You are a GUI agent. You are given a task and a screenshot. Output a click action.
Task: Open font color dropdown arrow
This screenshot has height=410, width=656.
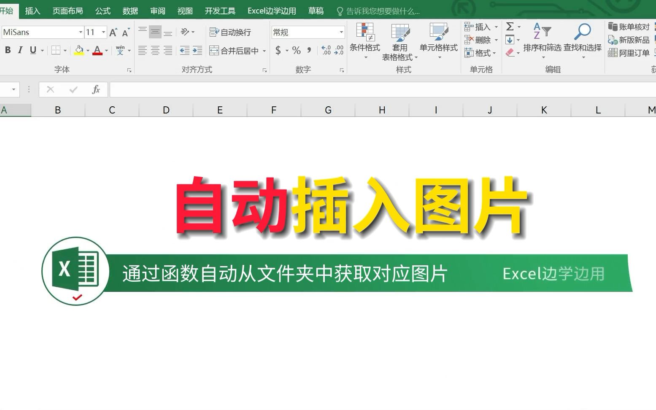106,51
